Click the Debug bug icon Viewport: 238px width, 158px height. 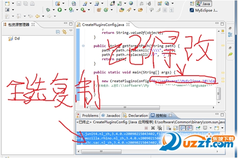(48, 10)
